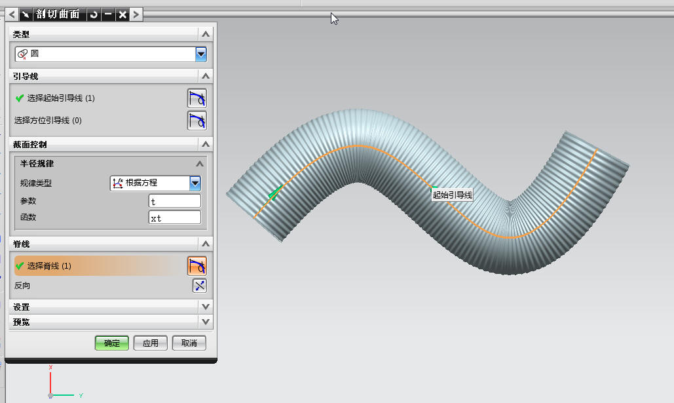Collapse the dialog using the minus icon

[x=108, y=14]
